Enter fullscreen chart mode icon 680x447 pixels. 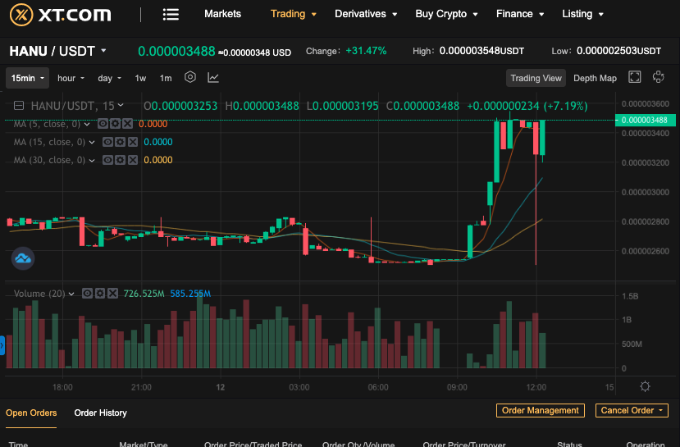[634, 77]
